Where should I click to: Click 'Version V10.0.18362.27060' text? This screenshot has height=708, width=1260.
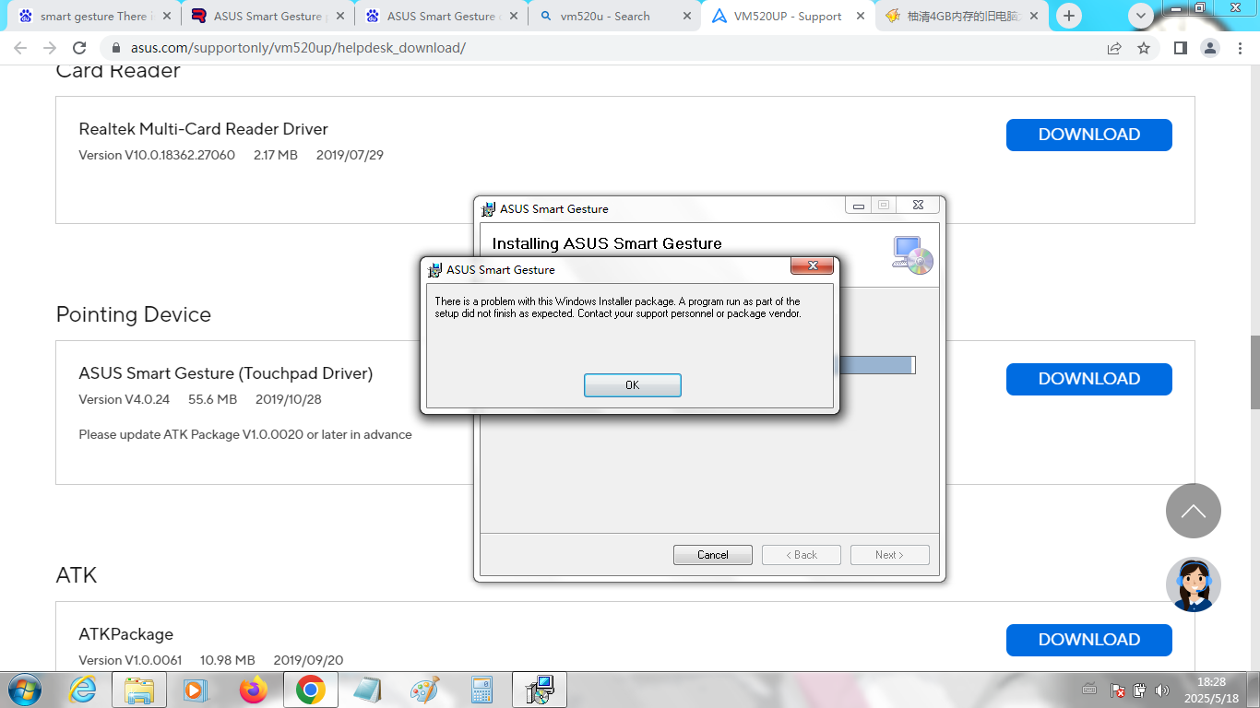157,155
